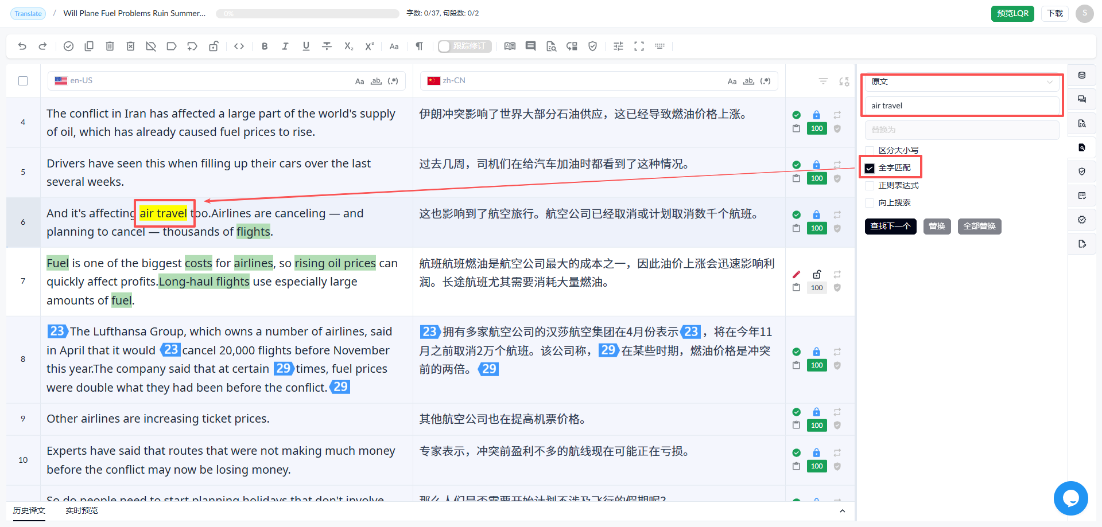
Task: Click the 替换为 replace-with input field
Action: point(962,130)
